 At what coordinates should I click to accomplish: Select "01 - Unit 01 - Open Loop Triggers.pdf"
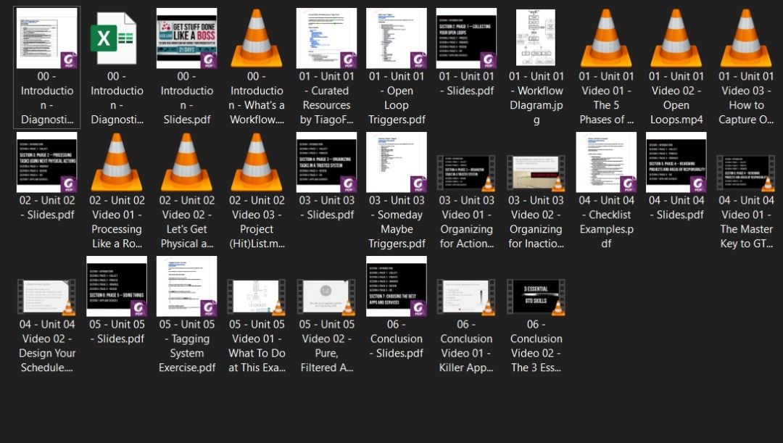(x=396, y=36)
